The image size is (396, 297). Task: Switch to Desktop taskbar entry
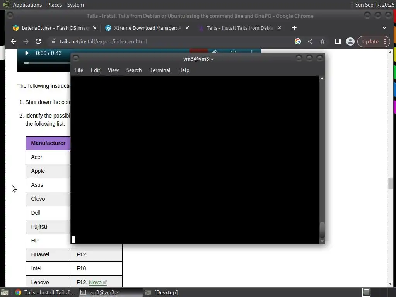coord(162,292)
